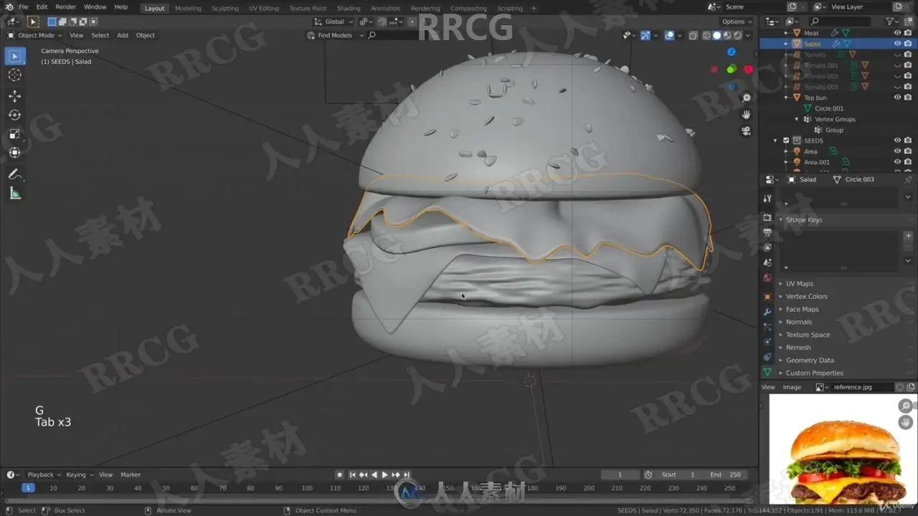Click the zoom viewport gizmo icon

(x=746, y=98)
